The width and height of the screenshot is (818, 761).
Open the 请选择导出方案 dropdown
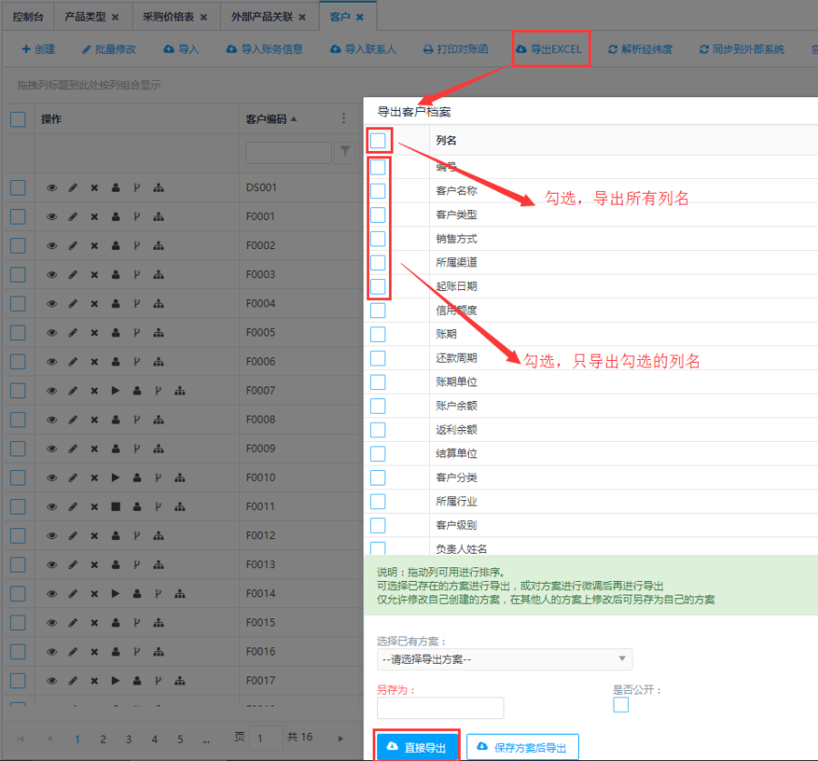[x=504, y=659]
